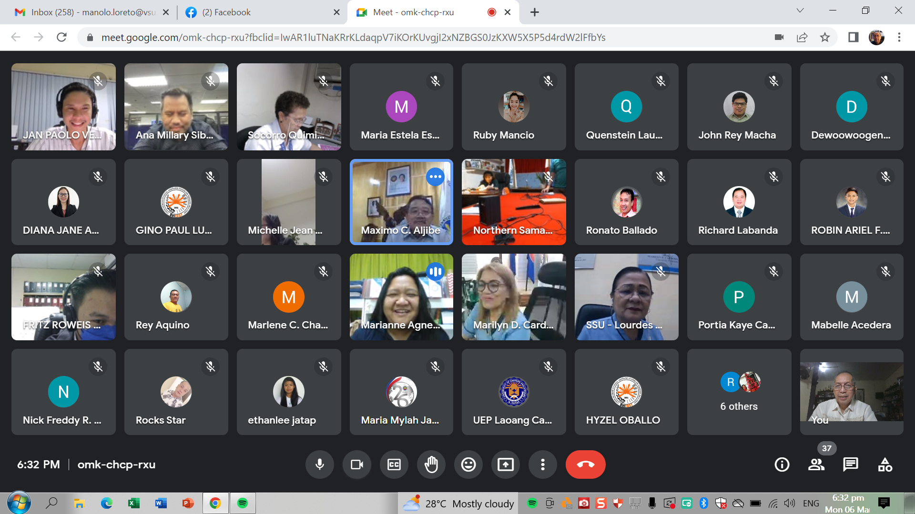Image resolution: width=915 pixels, height=514 pixels.
Task: Open the 6 others participants tile
Action: 739,392
